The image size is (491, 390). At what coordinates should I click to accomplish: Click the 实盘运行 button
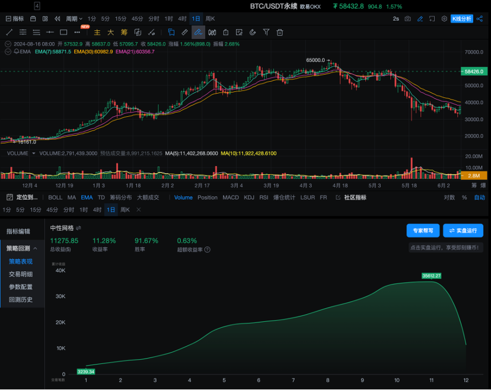click(463, 231)
